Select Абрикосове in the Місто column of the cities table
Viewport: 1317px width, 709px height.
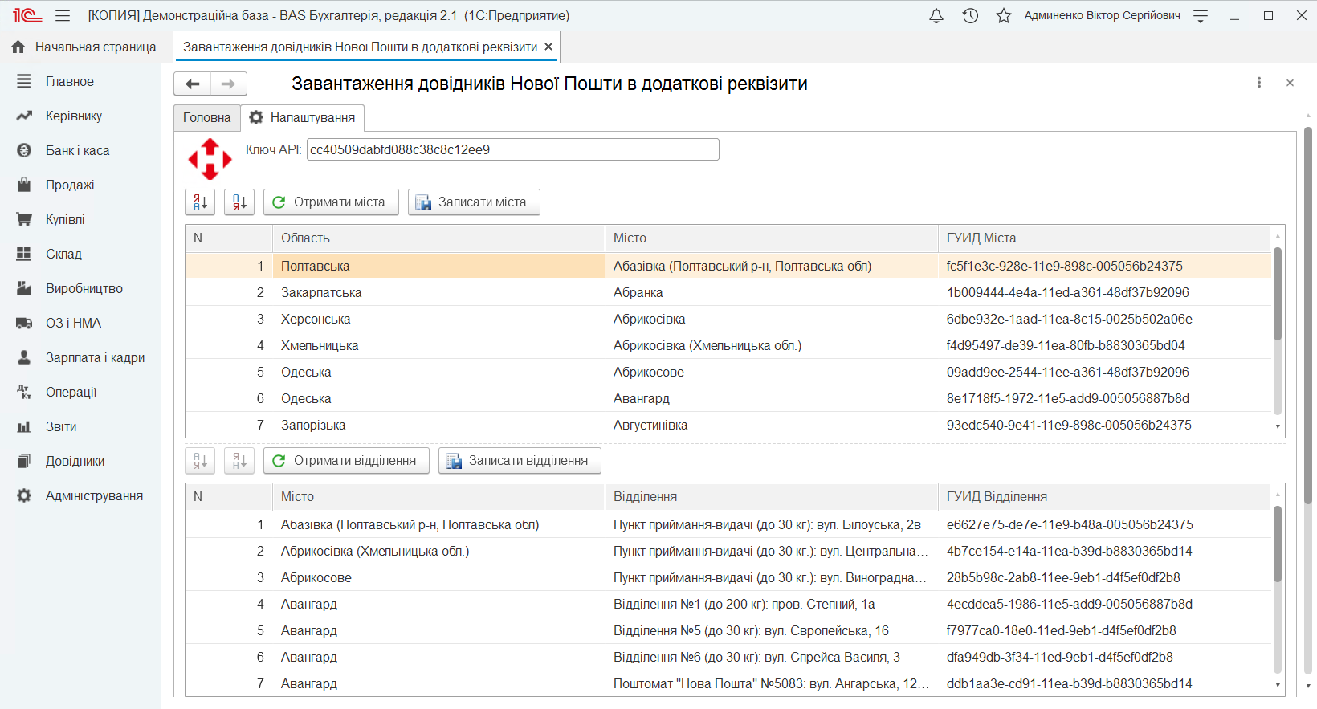(771, 372)
